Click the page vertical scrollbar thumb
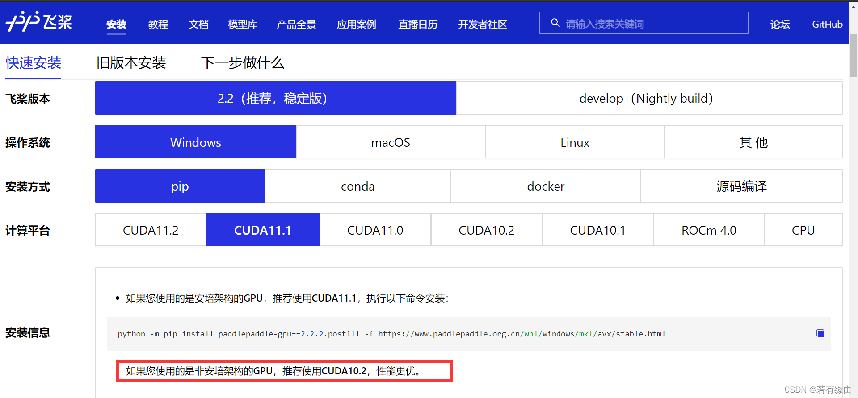Image resolution: width=858 pixels, height=398 pixels. coord(853,56)
